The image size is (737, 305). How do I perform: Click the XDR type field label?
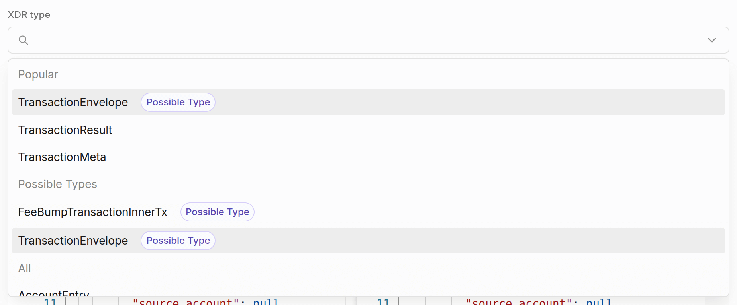coord(29,15)
